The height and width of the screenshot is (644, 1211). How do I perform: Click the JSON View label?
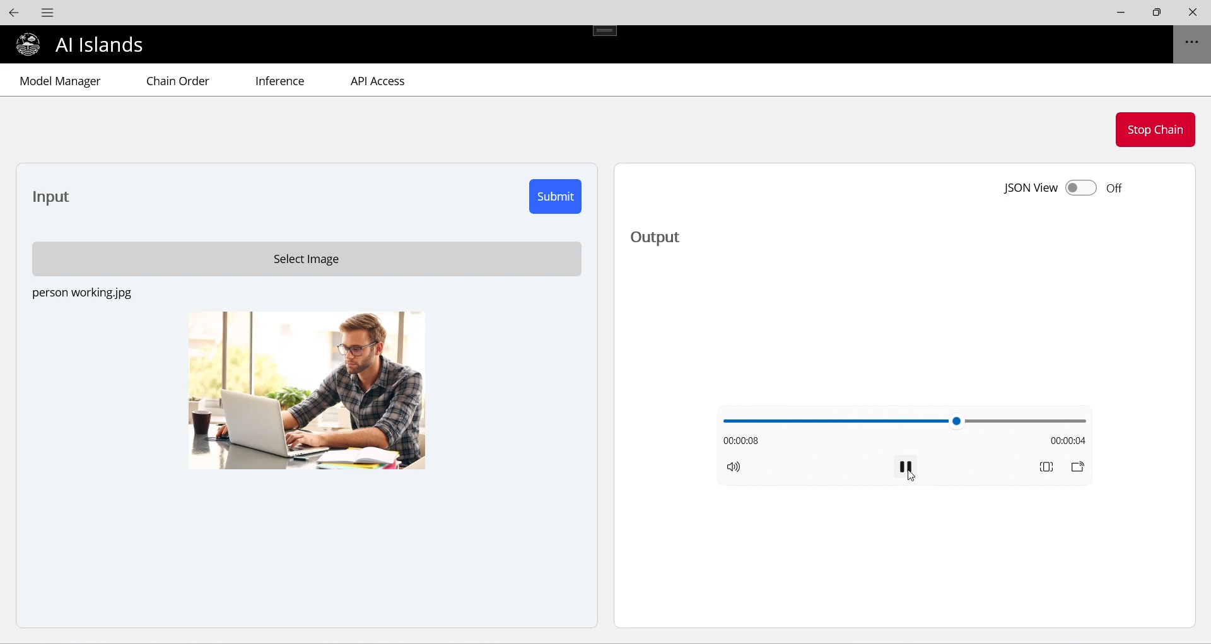(x=1030, y=188)
